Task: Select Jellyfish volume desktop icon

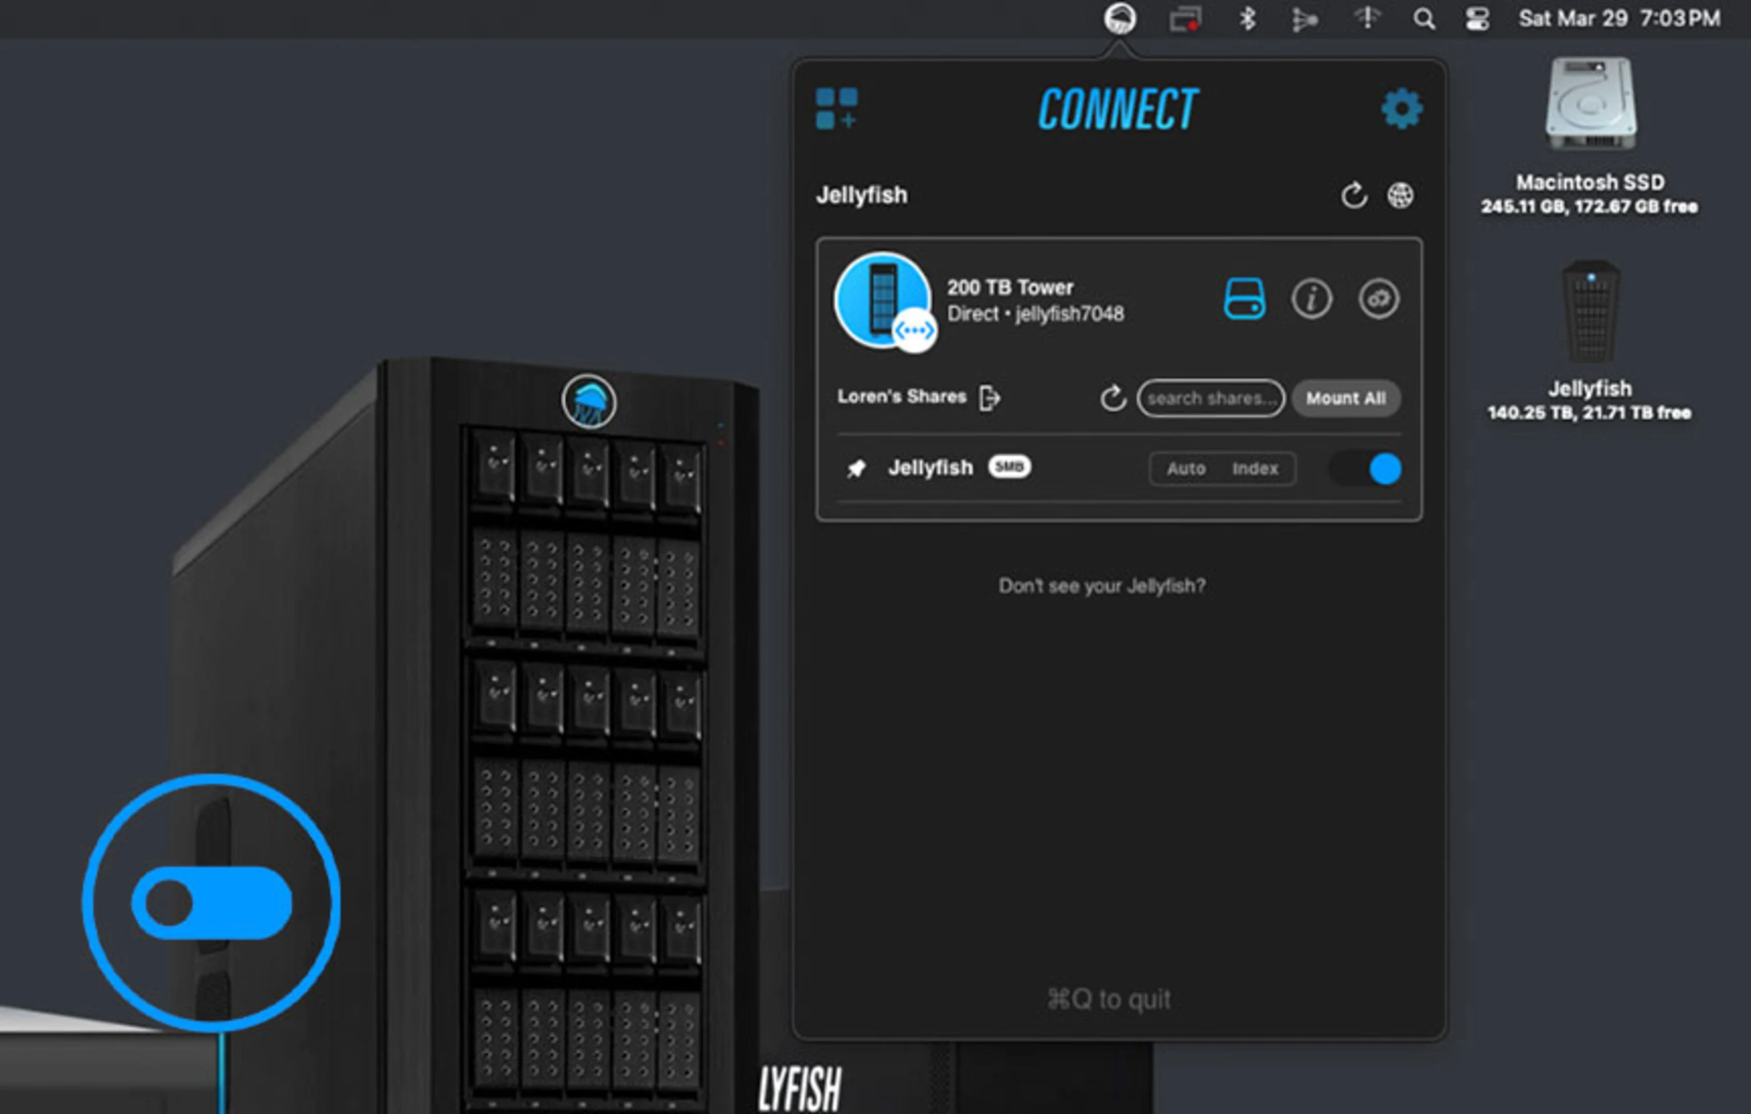Action: pos(1590,313)
